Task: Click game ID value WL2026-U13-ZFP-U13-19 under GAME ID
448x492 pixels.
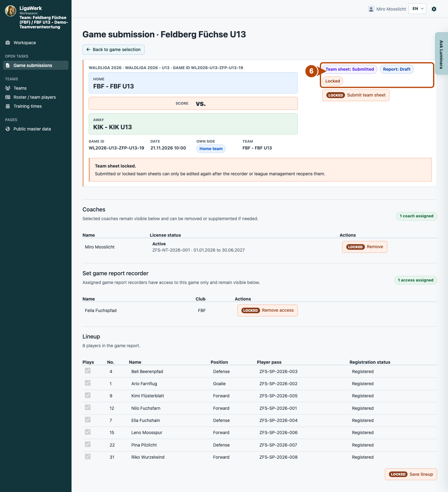Action: (x=116, y=148)
